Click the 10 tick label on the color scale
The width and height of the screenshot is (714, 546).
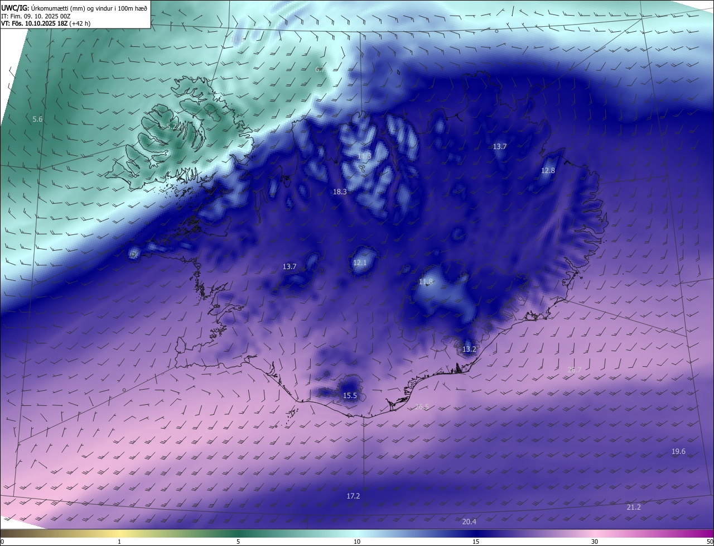[x=357, y=542]
